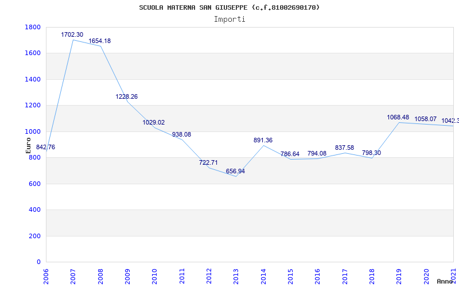Select the 1400 y-axis tick label
Image resolution: width=459 pixels, height=287 pixels.
(33, 79)
